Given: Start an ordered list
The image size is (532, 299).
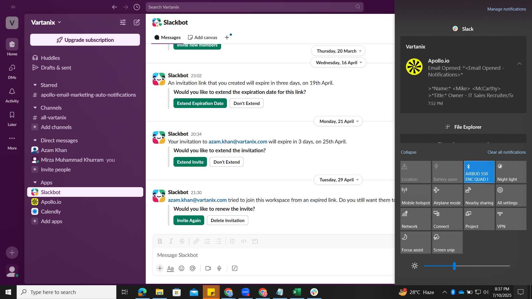Looking at the screenshot, I should tap(207, 241).
